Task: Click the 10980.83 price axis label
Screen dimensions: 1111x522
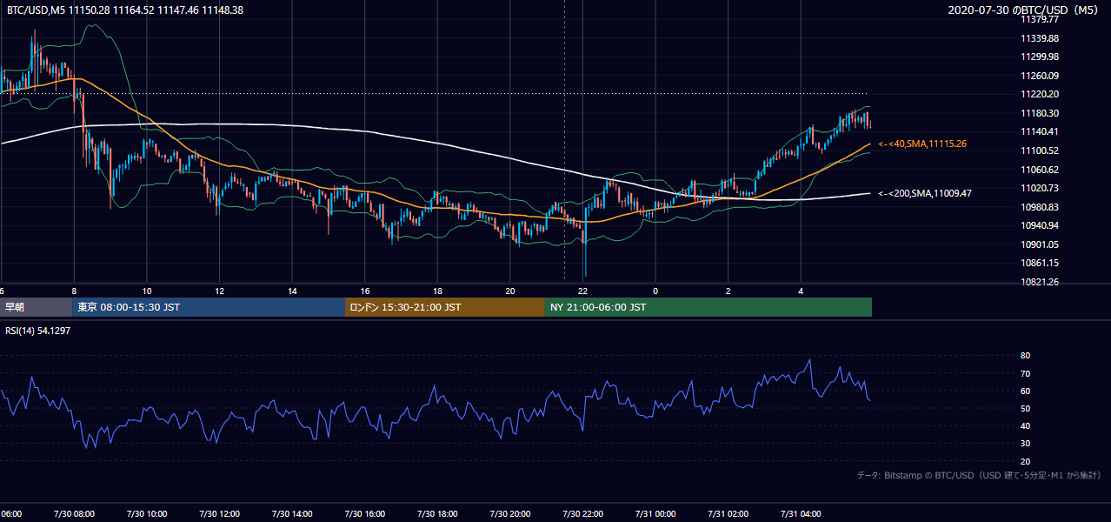Action: 1040,207
